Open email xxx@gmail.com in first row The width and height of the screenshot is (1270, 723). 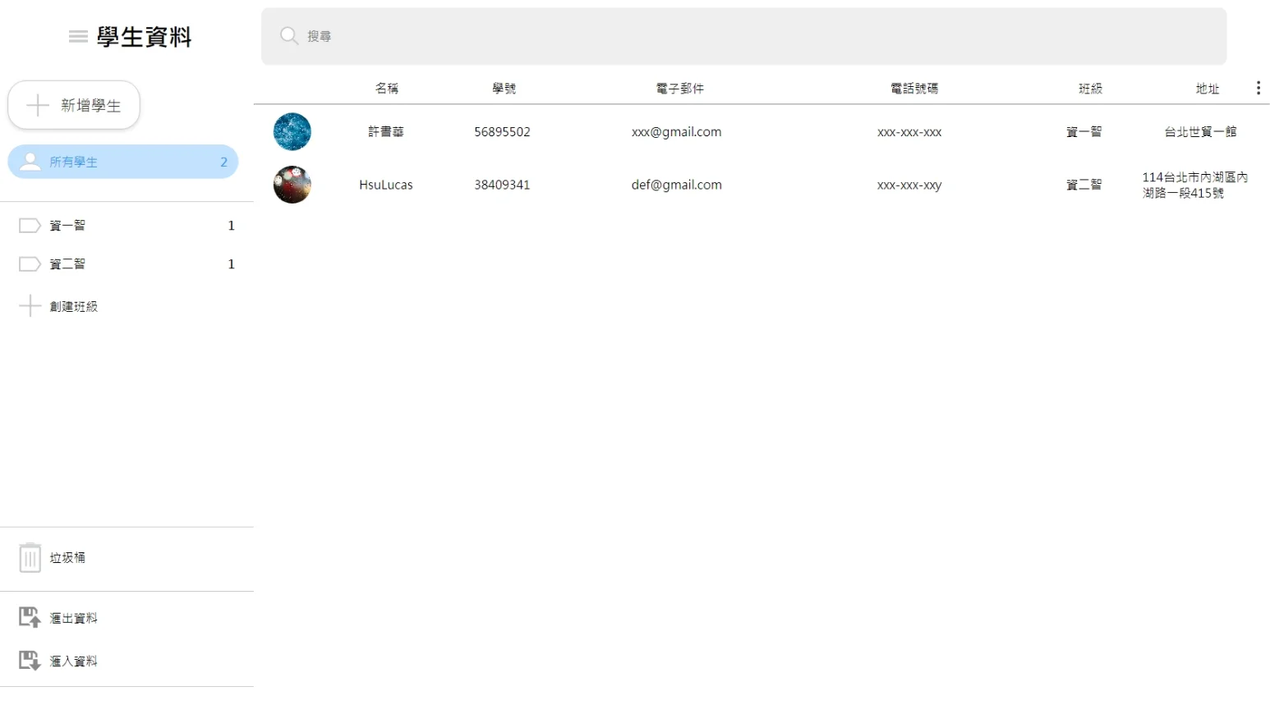[676, 132]
